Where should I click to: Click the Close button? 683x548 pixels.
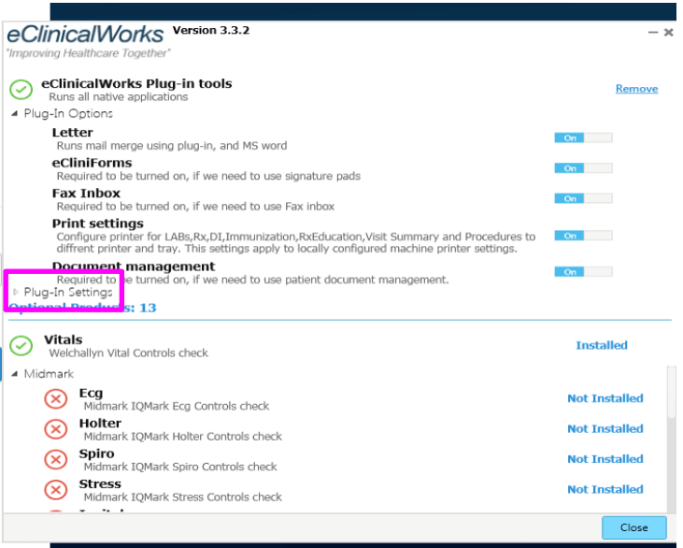pyautogui.click(x=634, y=527)
